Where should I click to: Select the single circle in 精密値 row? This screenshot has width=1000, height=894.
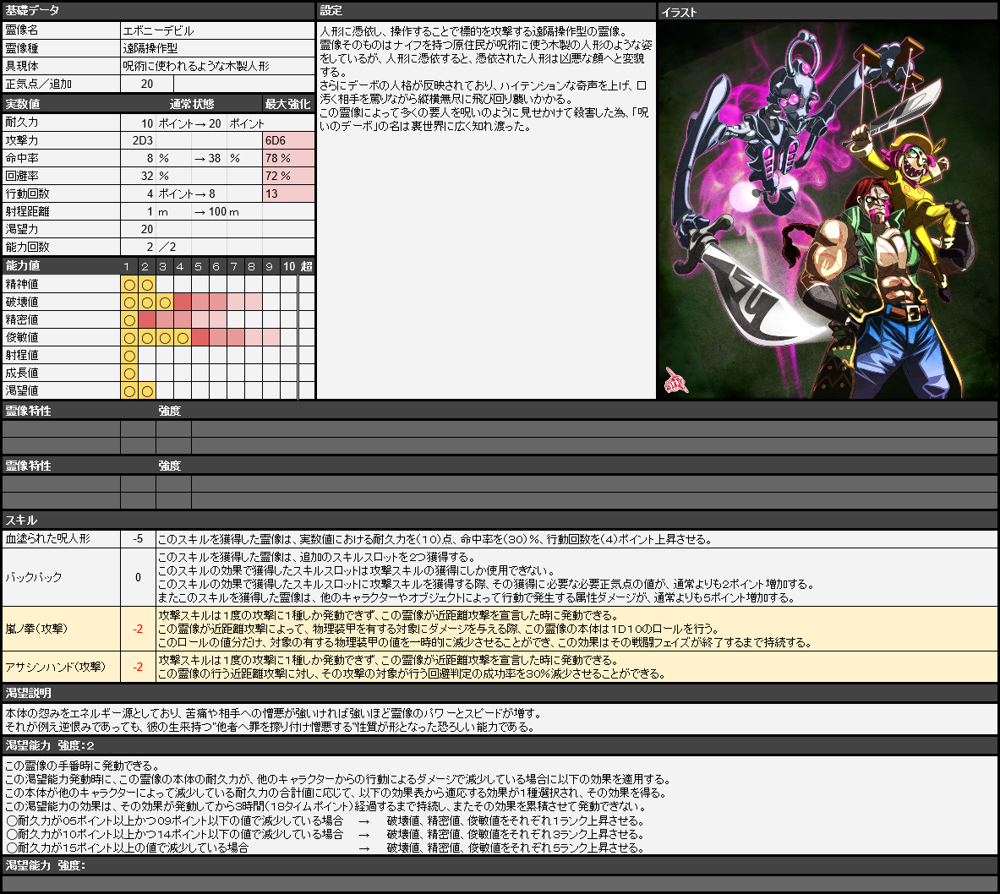point(129,319)
